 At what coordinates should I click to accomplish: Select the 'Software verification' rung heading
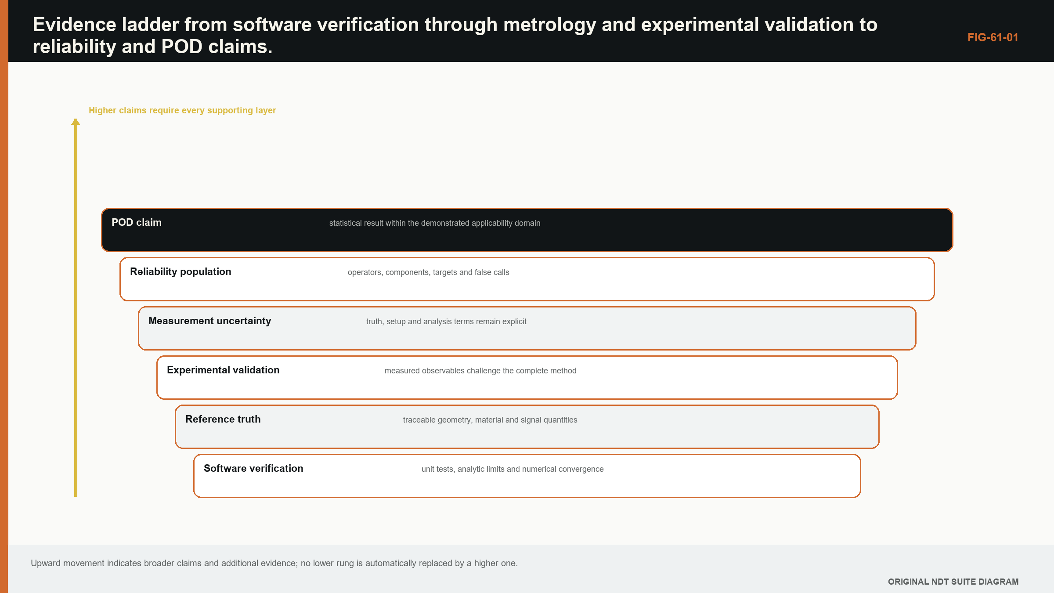coord(253,468)
